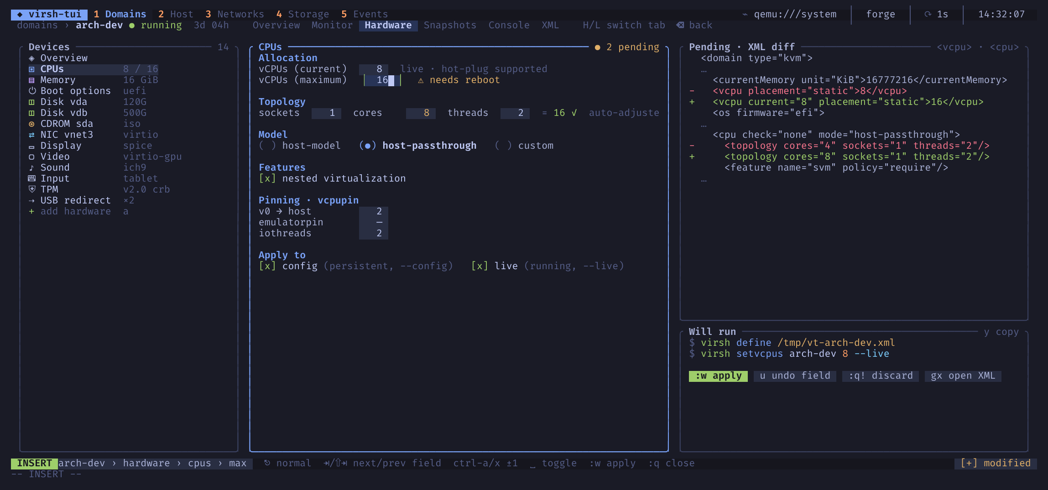Click the Input keyboard icon
This screenshot has height=490, width=1048.
point(31,178)
